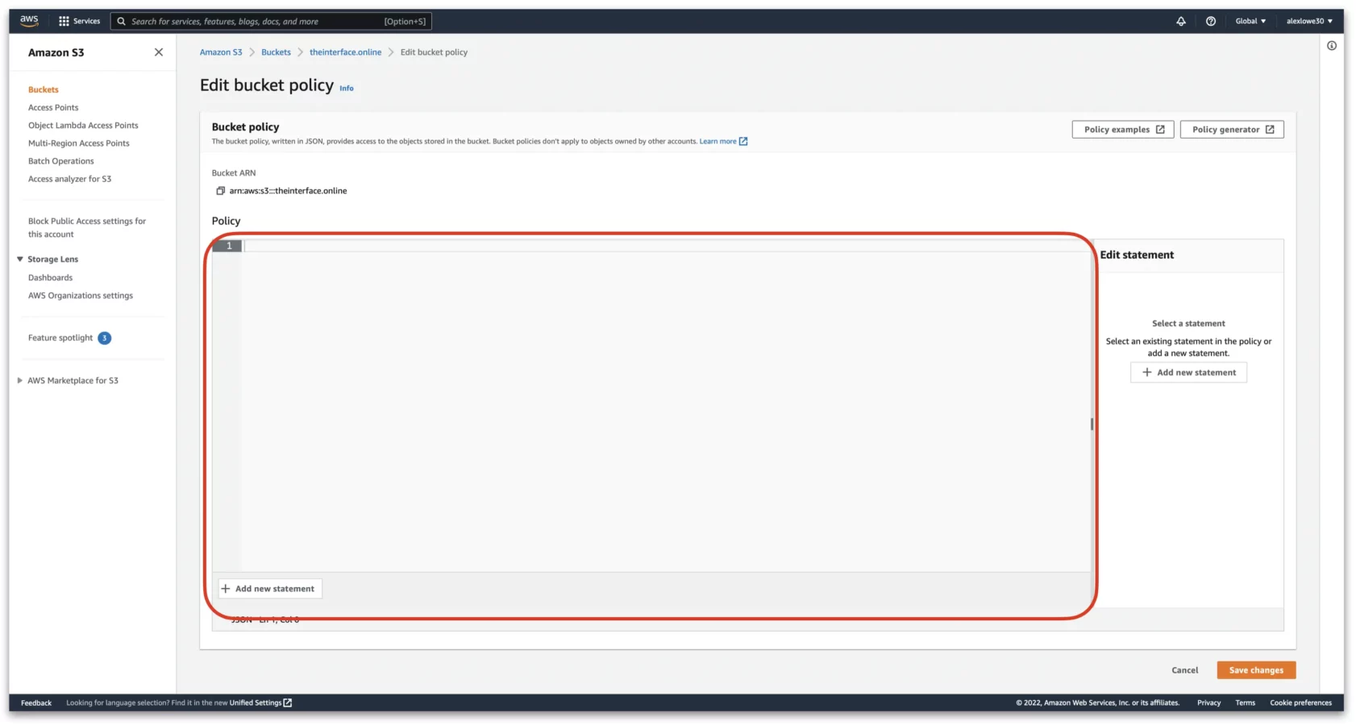Click theinterface.online breadcrumb link

[x=345, y=52]
